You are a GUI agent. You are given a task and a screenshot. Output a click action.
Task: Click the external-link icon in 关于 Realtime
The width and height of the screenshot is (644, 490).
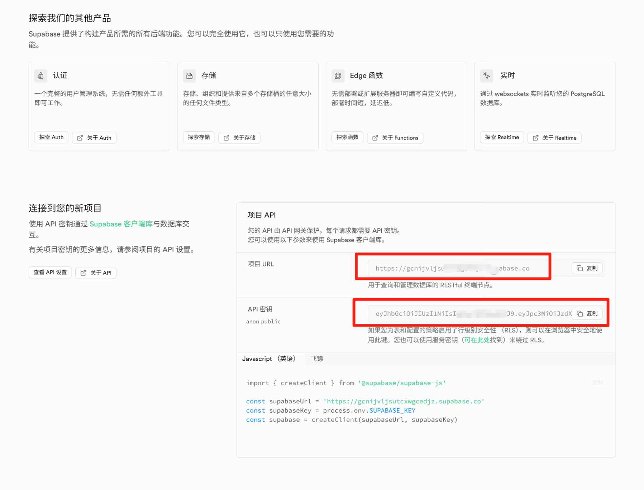click(x=536, y=138)
